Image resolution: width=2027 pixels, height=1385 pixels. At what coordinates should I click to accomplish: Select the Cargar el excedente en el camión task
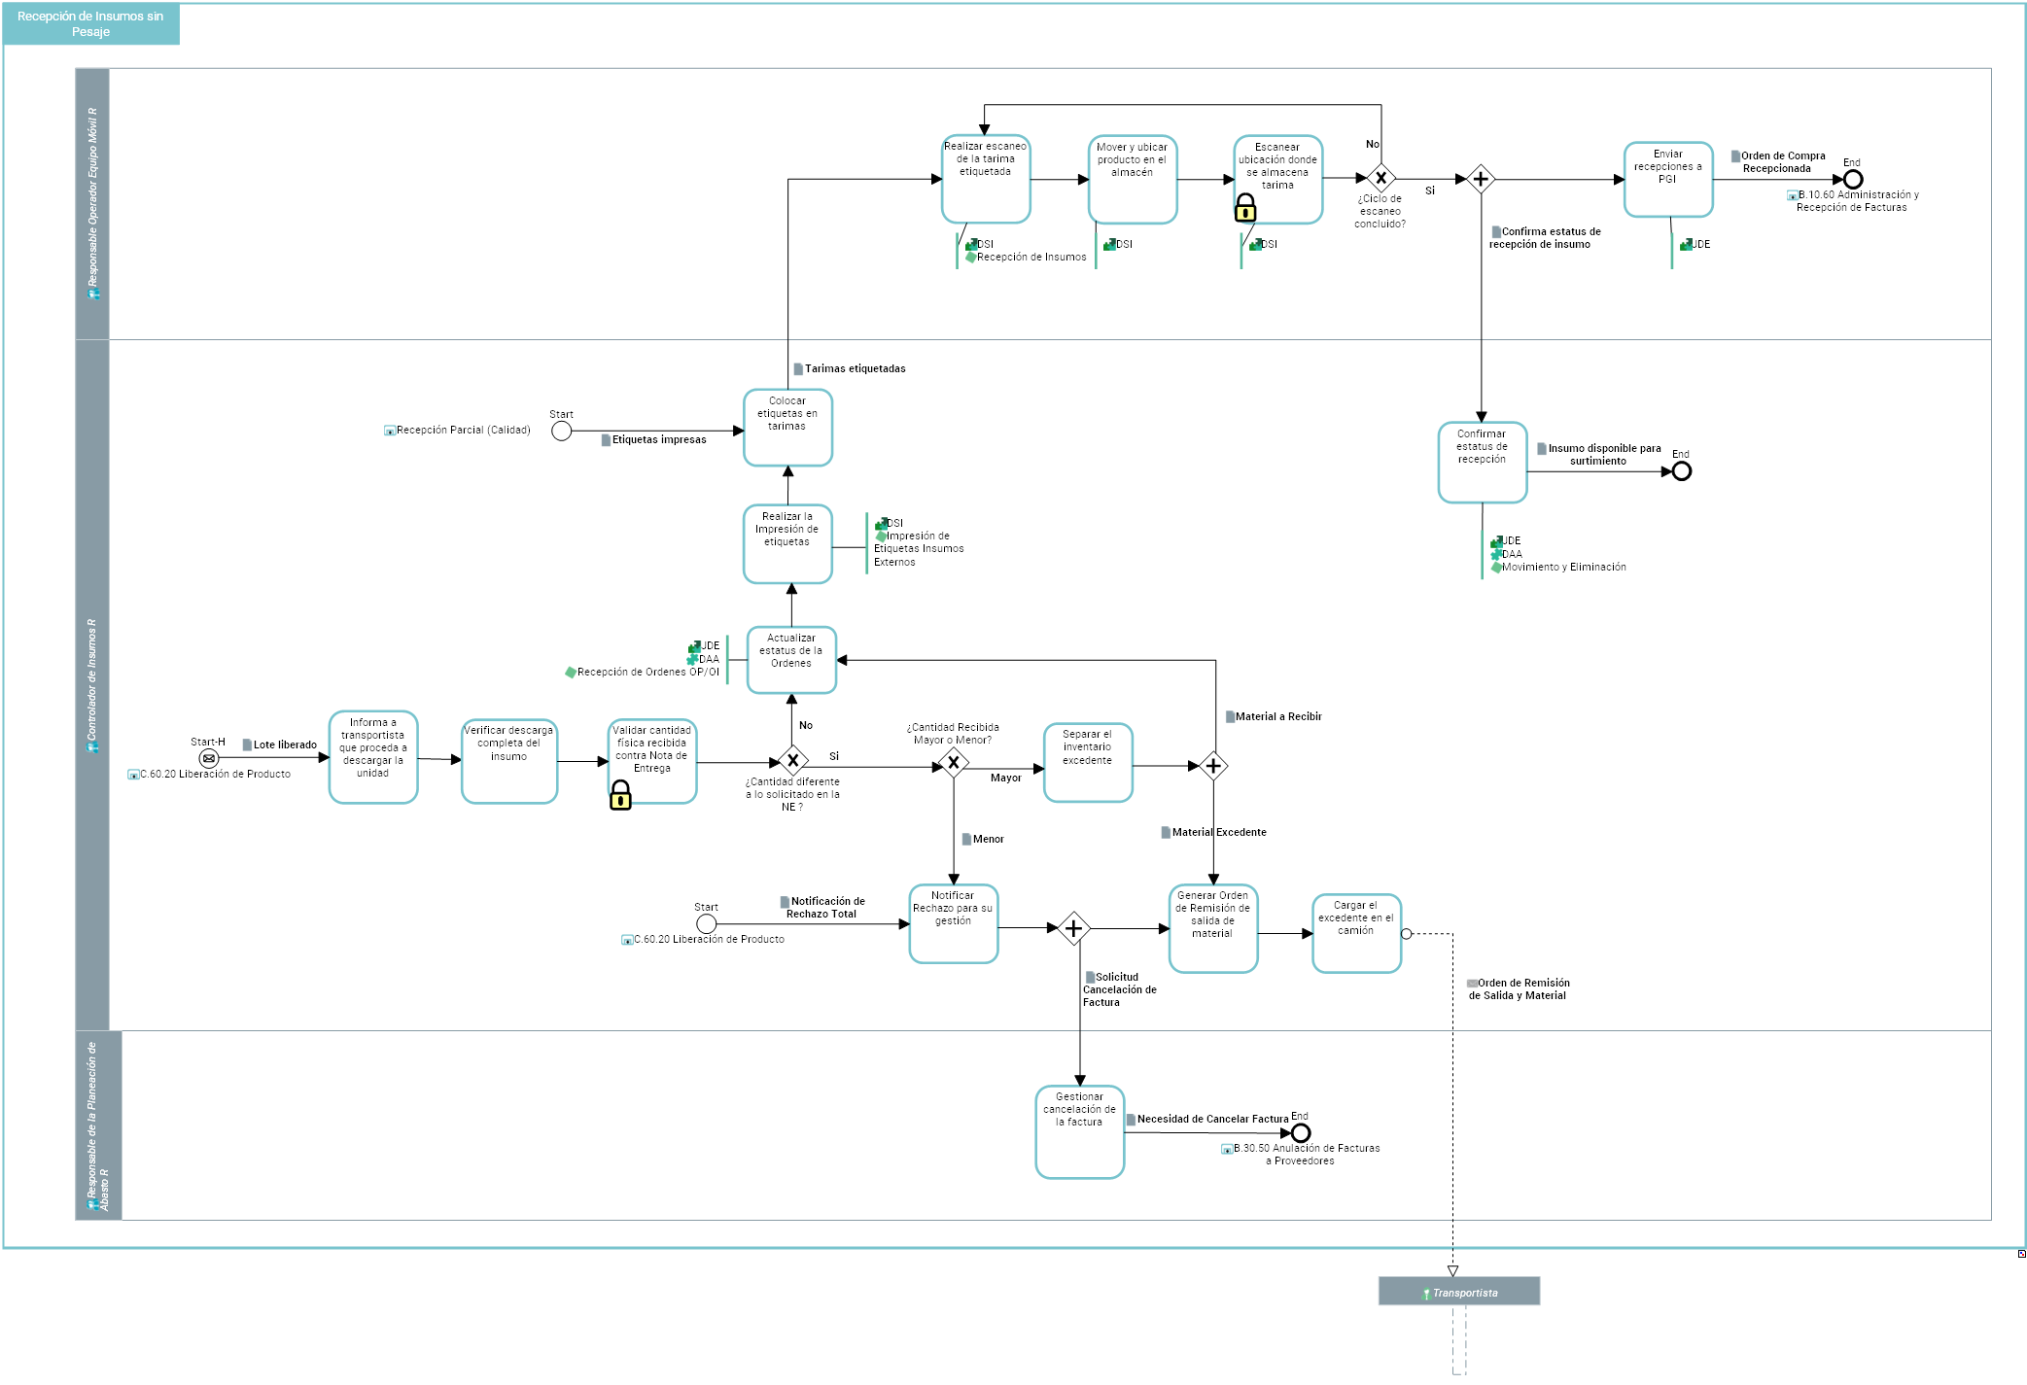1356,933
